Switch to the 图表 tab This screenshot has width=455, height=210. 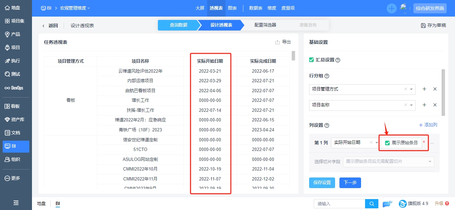(232, 8)
